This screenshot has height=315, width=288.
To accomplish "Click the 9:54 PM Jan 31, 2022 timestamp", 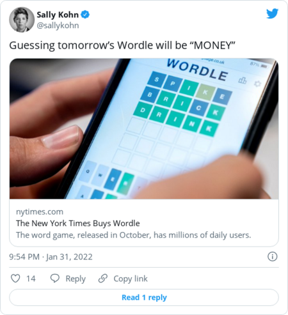I will click(51, 257).
